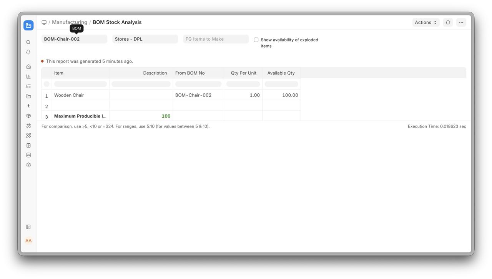
Task: Open the Stores - DPL warehouse selector
Action: pos(145,39)
